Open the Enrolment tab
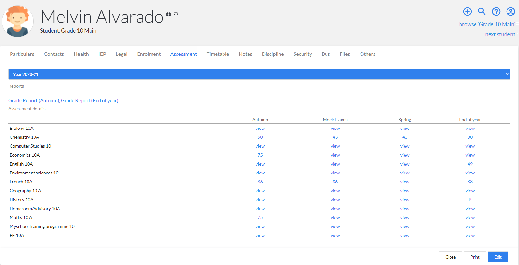519x265 pixels. tap(149, 54)
